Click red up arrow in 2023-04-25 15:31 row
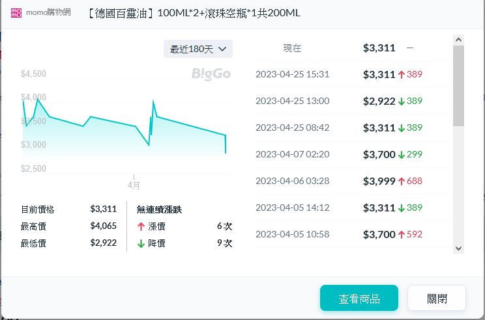The image size is (485, 320). pyautogui.click(x=401, y=74)
